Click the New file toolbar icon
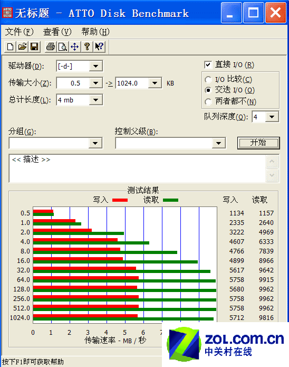Image resolution: width=289 pixels, height=367 pixels. [11, 46]
